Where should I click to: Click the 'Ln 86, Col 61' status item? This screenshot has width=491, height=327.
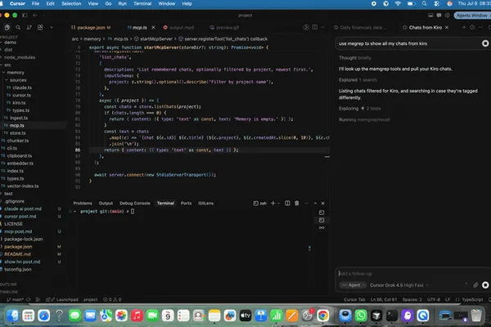coord(384,299)
